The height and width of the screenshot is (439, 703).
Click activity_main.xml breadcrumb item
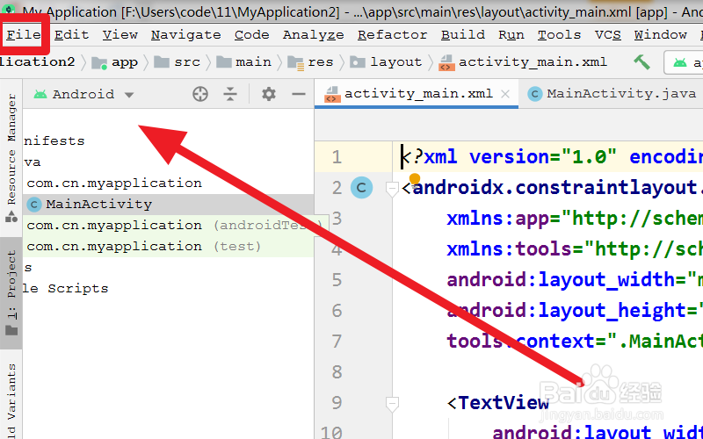[x=523, y=62]
